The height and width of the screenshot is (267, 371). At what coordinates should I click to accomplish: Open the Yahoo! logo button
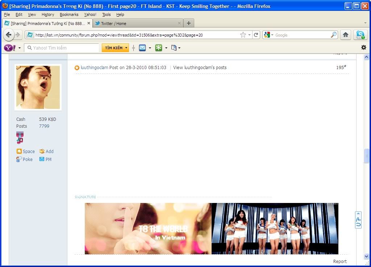click(10, 48)
